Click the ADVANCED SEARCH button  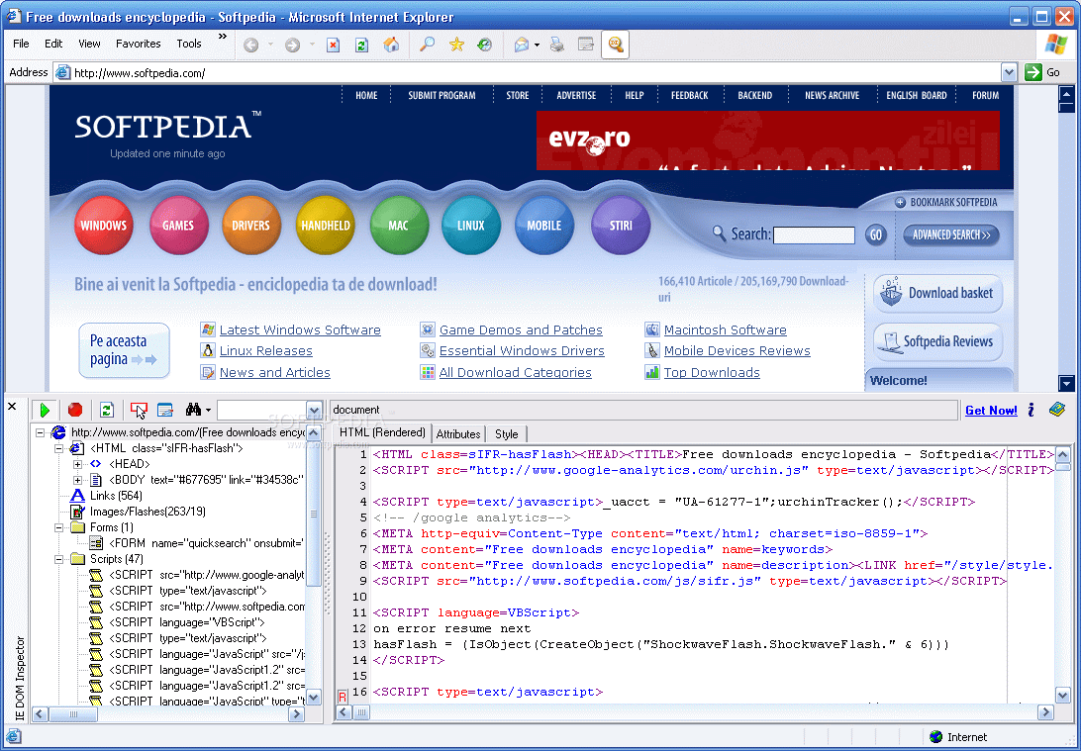(x=950, y=235)
